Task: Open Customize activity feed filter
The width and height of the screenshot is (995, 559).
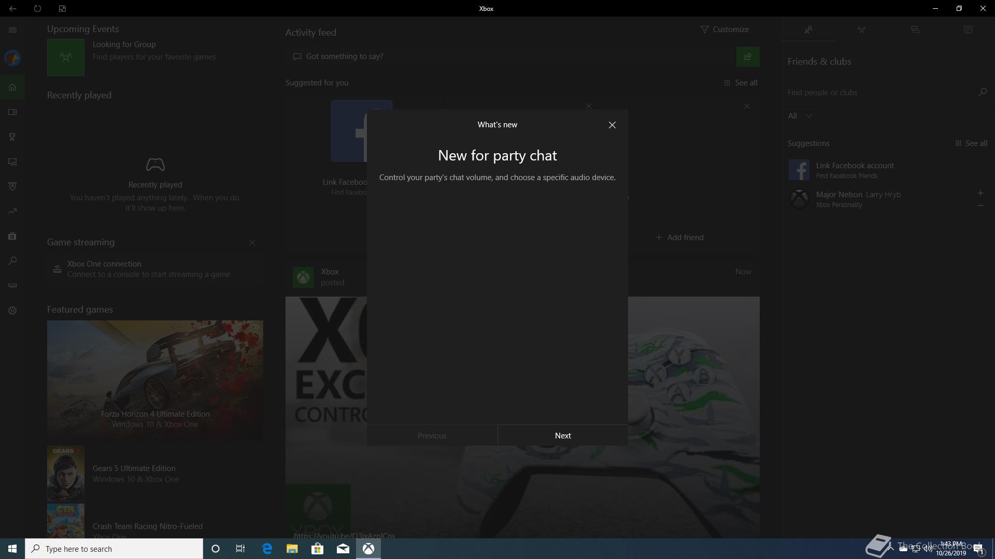Action: click(x=724, y=30)
